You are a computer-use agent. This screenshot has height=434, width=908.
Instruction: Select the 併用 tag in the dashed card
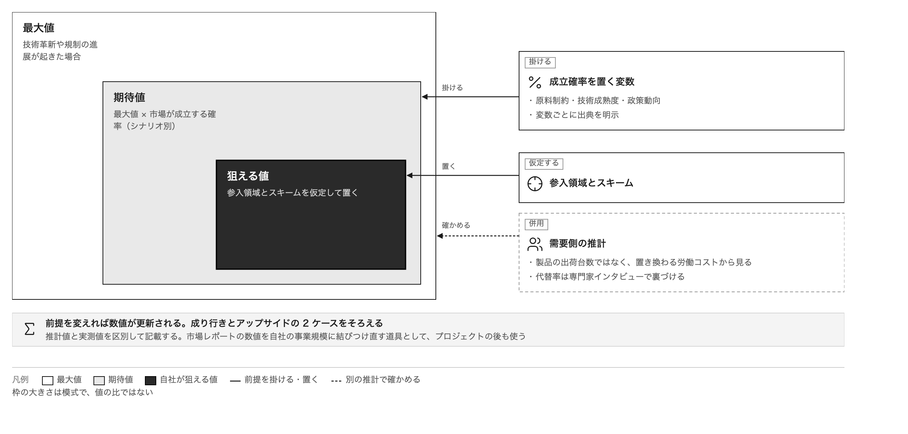coord(536,224)
